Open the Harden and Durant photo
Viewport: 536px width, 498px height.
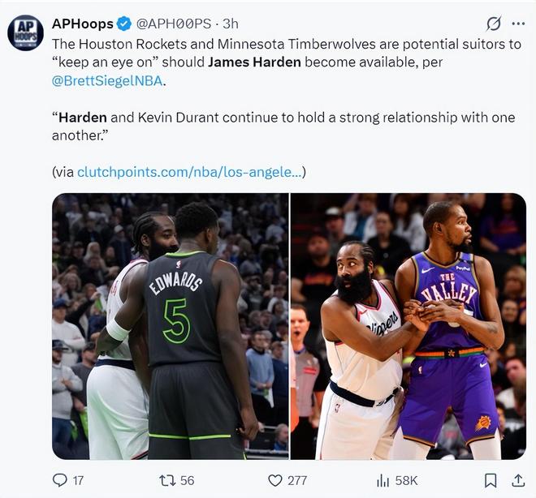click(x=408, y=326)
